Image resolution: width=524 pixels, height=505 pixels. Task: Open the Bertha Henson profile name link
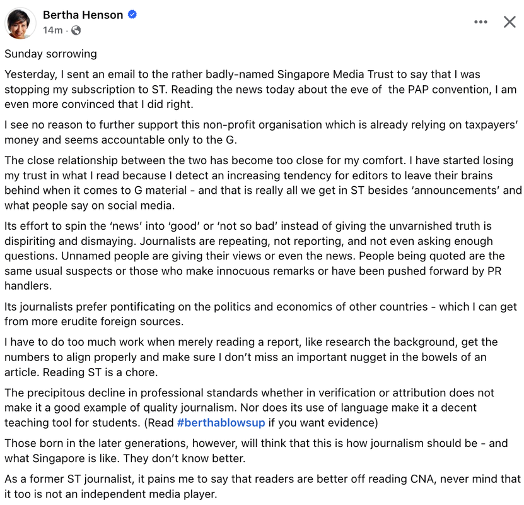point(83,15)
